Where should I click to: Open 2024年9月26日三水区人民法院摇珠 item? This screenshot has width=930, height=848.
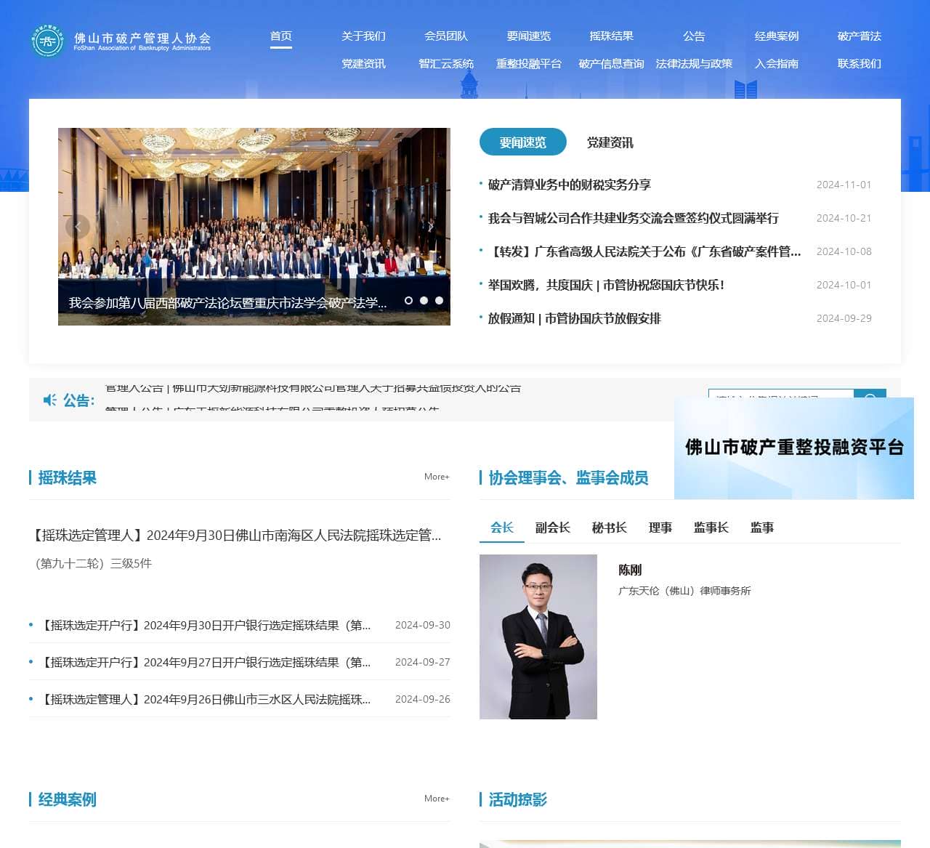[x=204, y=699]
